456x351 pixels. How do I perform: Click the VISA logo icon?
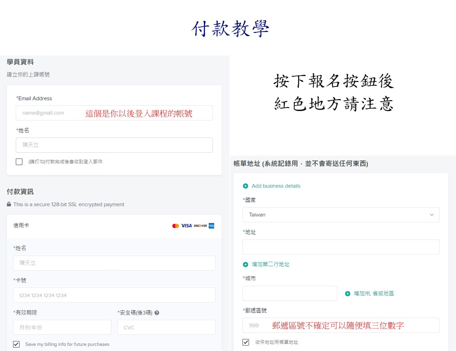tap(187, 226)
